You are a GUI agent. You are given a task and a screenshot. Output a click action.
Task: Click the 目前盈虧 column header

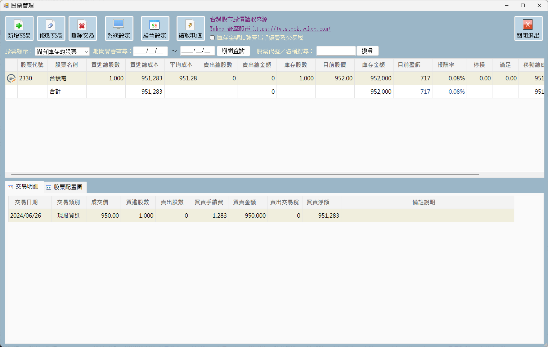(x=413, y=65)
